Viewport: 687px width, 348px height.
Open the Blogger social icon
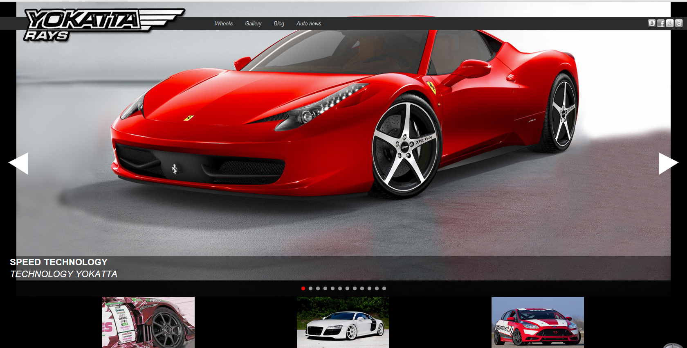(652, 23)
